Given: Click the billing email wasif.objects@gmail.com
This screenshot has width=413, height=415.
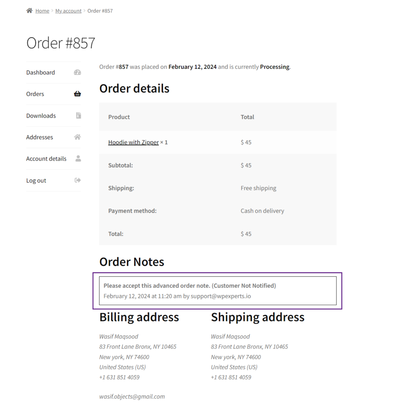Looking at the screenshot, I should pos(132,396).
